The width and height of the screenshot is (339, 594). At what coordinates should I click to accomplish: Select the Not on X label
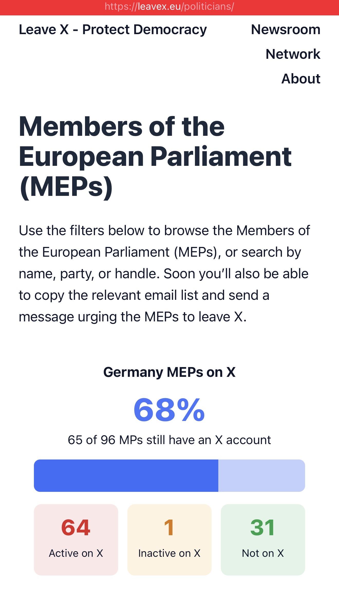tap(263, 553)
